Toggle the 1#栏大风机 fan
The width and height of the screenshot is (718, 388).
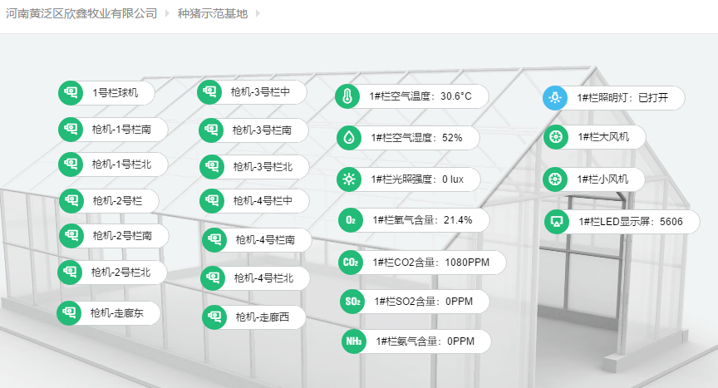556,137
